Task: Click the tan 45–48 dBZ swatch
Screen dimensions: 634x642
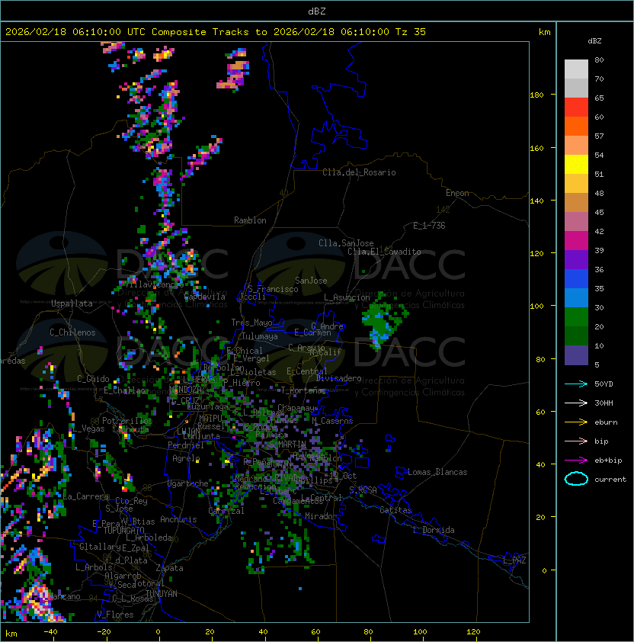Action: pos(576,202)
